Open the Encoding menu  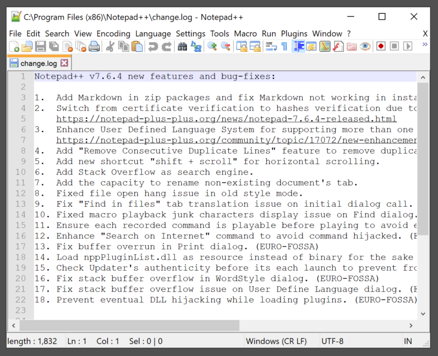point(113,34)
